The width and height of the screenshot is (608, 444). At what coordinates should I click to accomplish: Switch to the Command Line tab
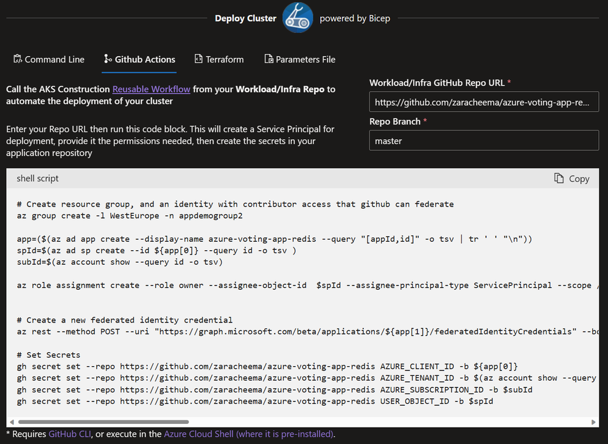49,60
